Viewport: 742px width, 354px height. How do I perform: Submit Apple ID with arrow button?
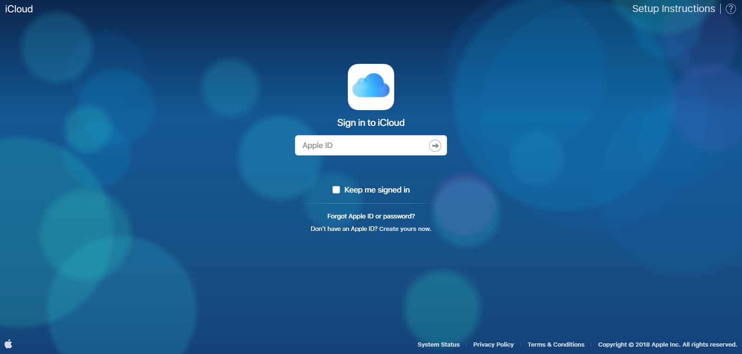(x=435, y=145)
